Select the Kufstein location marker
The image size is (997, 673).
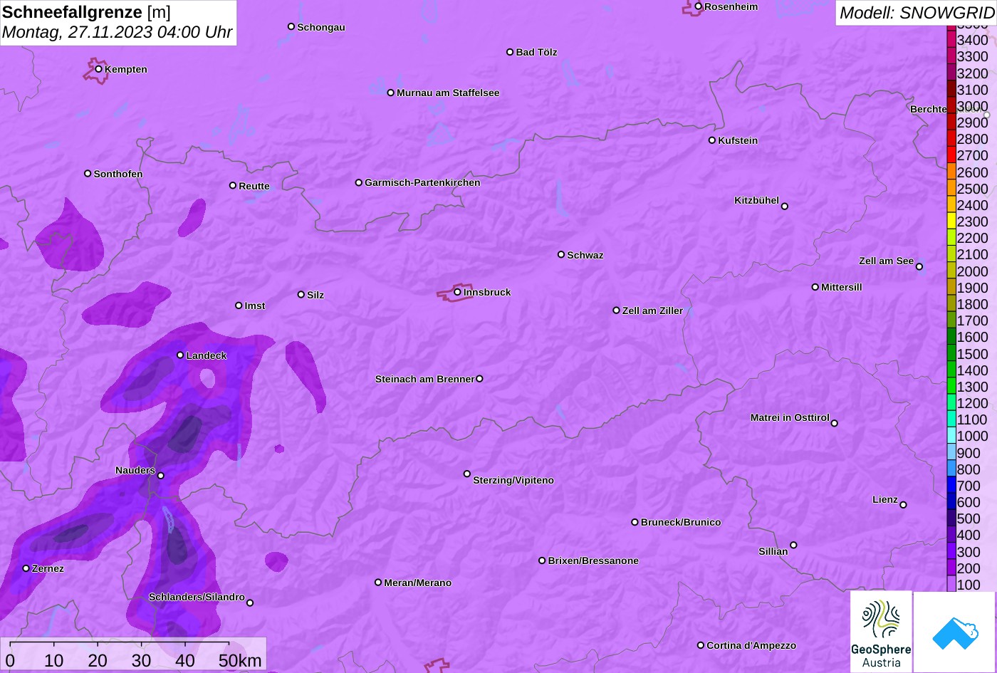712,140
